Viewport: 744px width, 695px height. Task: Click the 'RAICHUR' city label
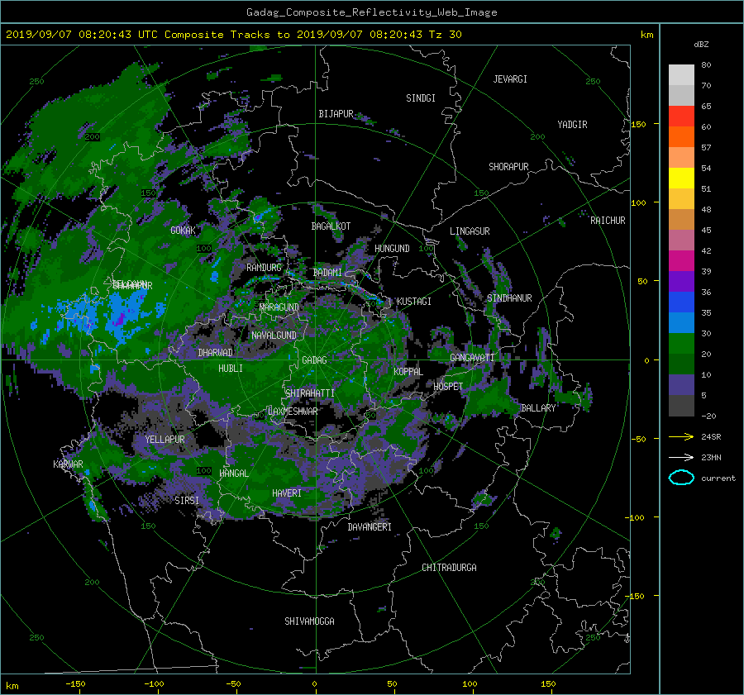click(608, 221)
